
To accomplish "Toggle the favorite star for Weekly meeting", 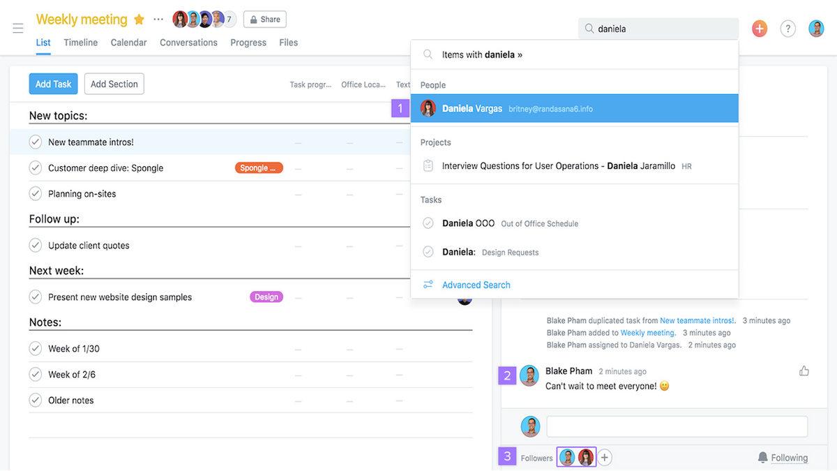I will pyautogui.click(x=139, y=20).
